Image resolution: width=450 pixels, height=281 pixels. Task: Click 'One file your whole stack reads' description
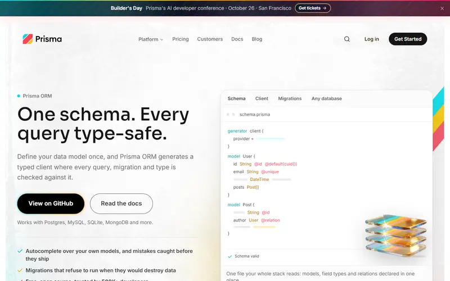(x=321, y=276)
